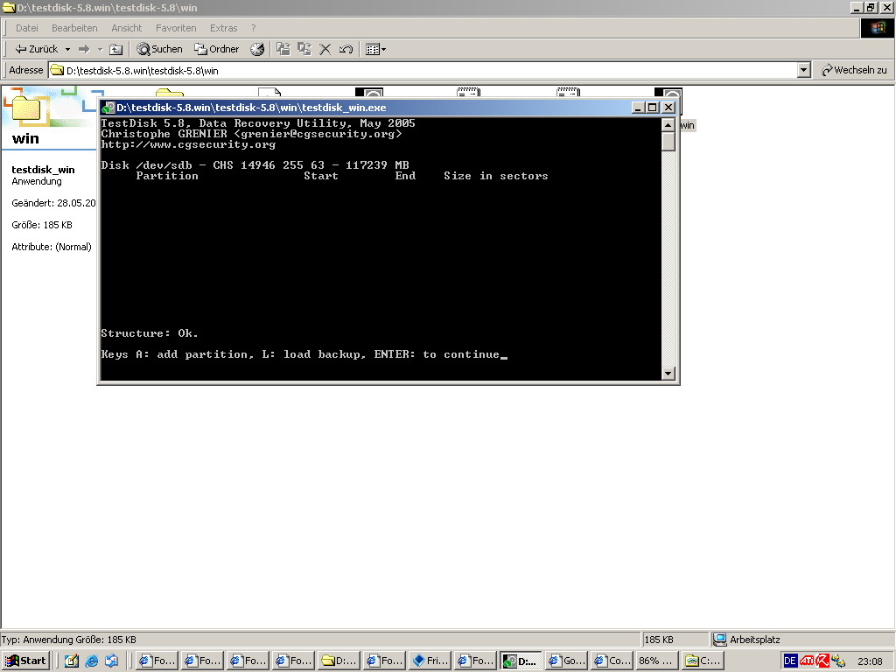896x672 pixels.
Task: Click the undo arrow toolbar icon
Action: click(346, 49)
